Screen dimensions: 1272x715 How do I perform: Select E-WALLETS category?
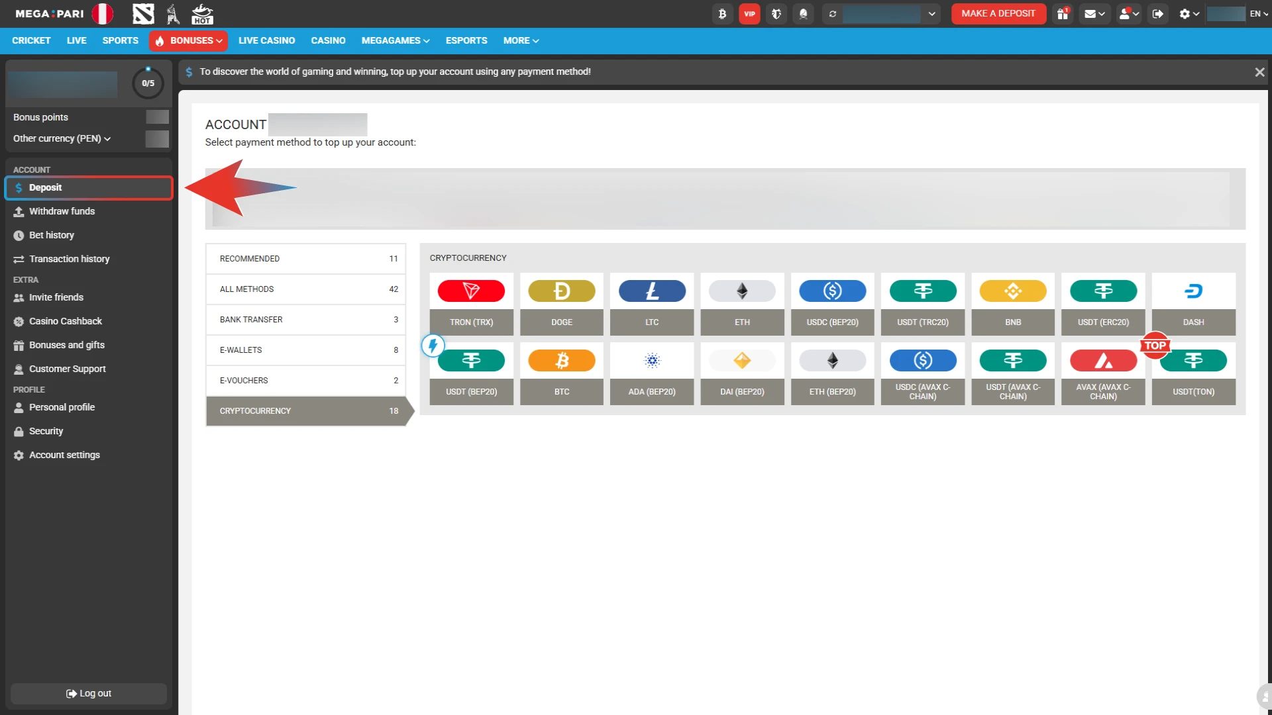[x=305, y=350]
